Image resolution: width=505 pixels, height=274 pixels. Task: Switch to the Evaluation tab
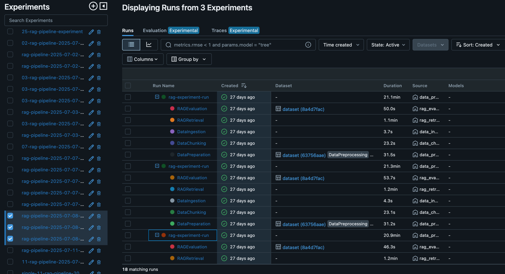pos(154,30)
